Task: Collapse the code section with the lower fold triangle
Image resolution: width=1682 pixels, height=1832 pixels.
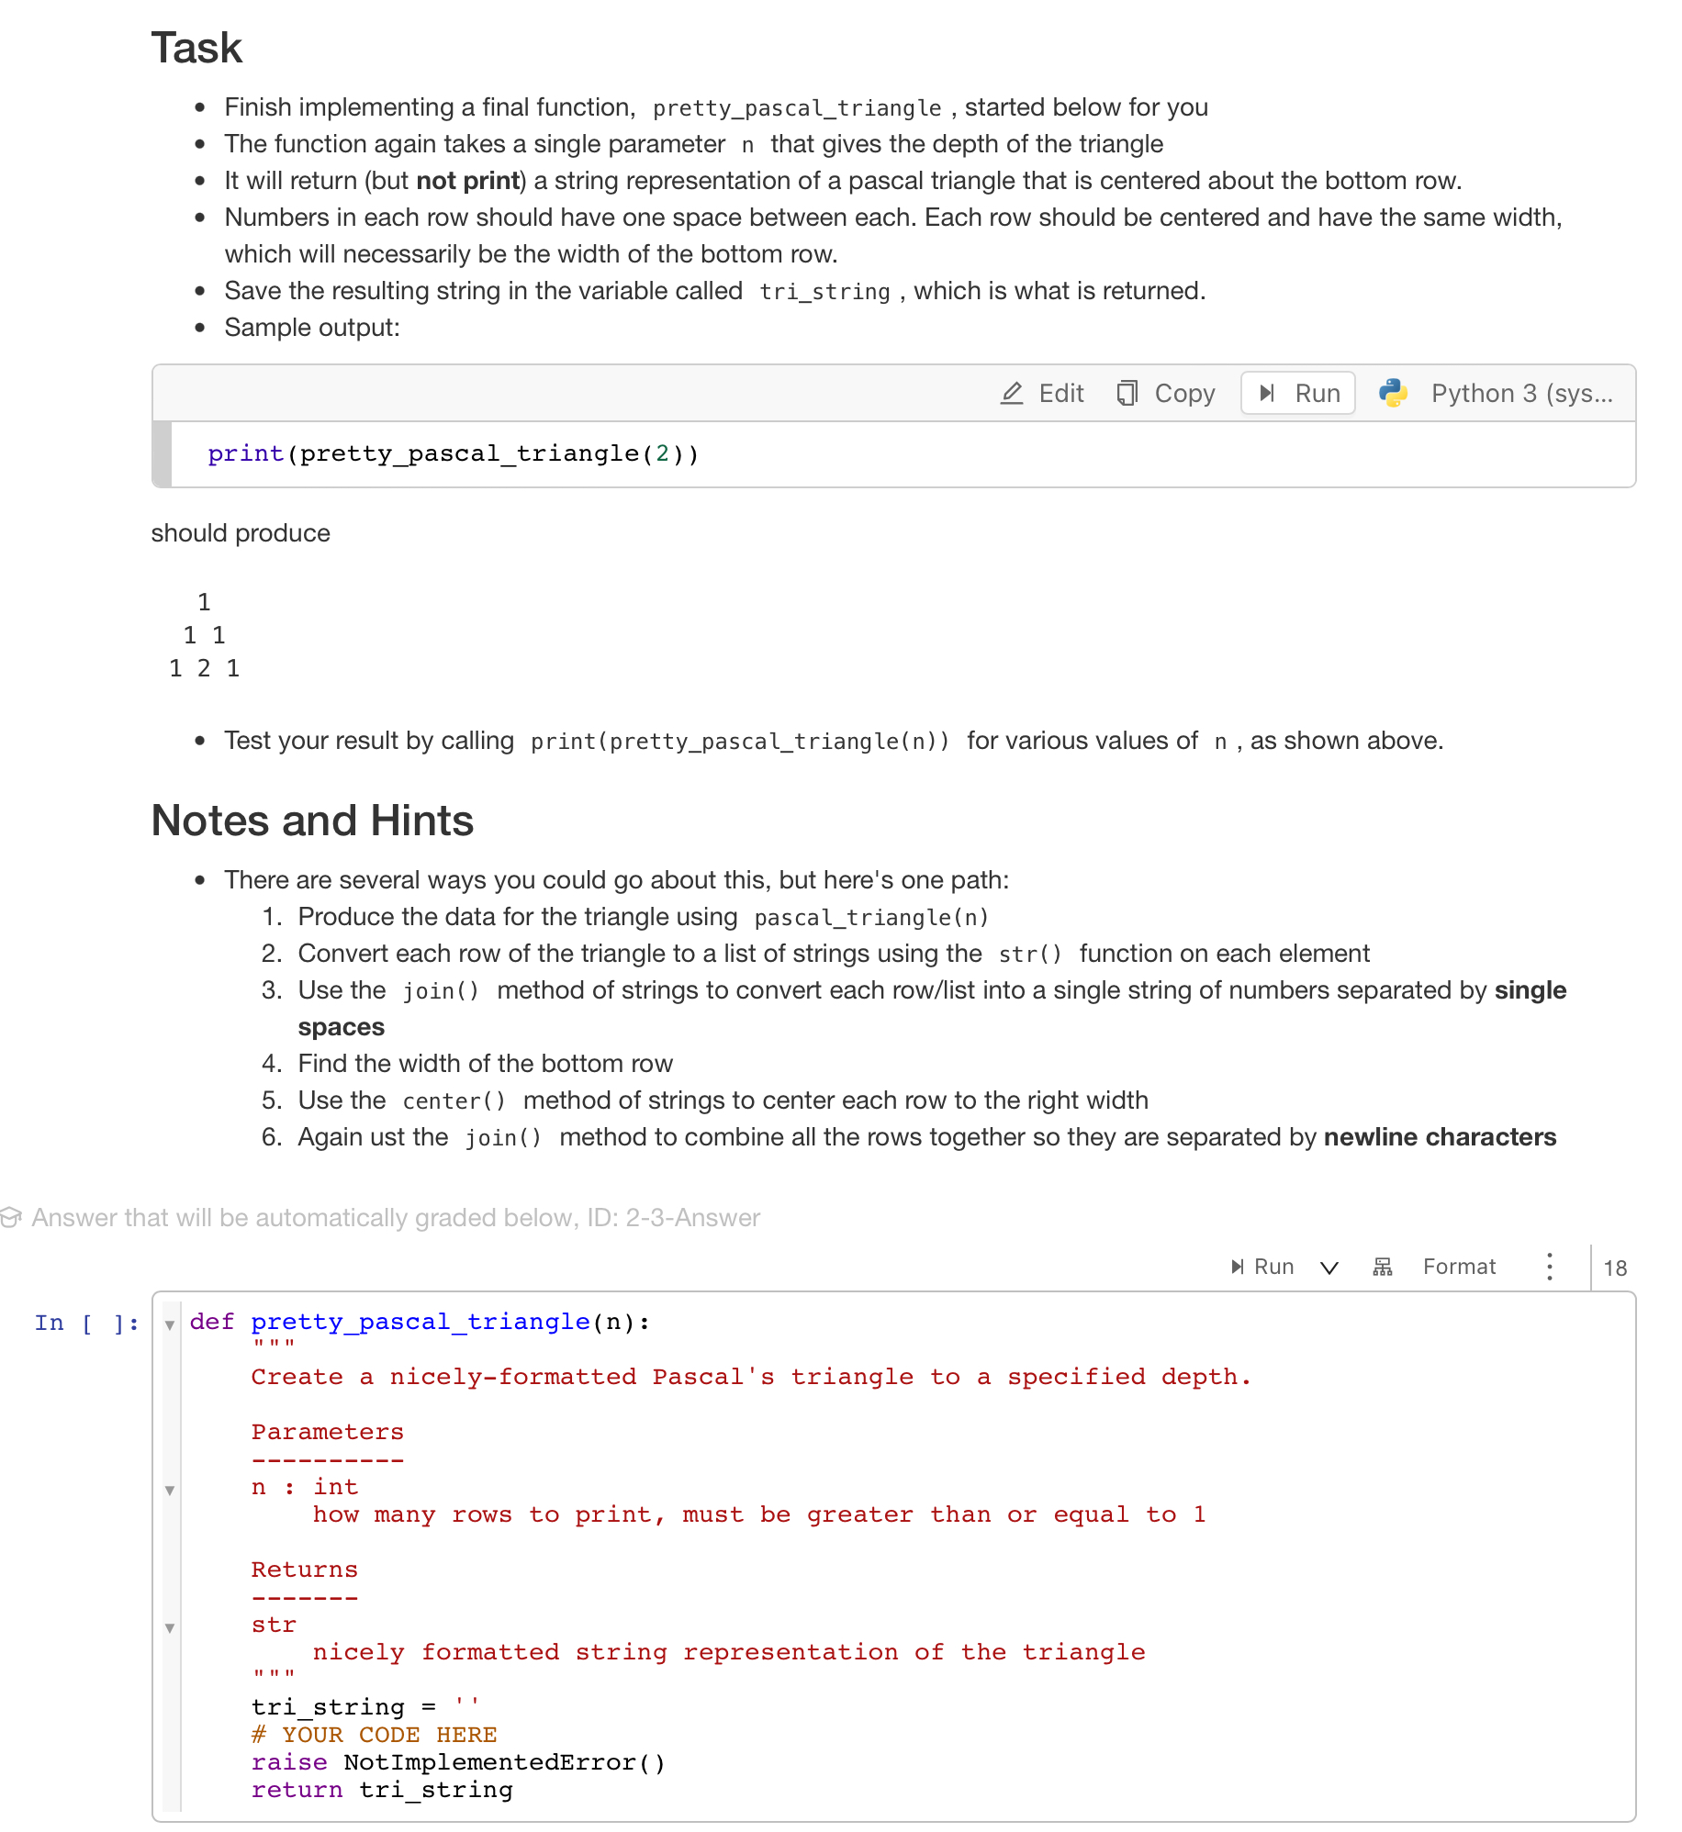Action: click(170, 1629)
